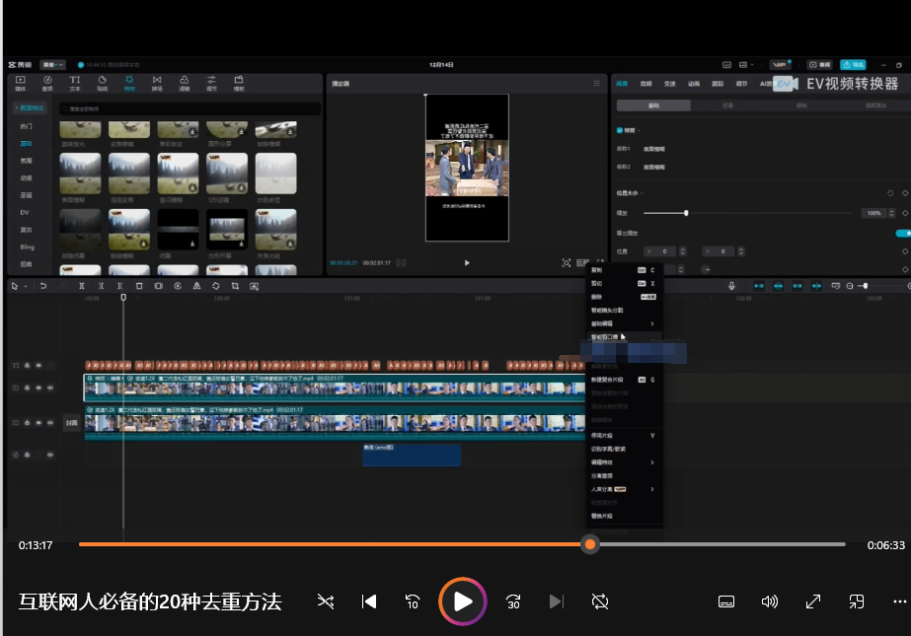Toggle visibility eye on the text track
The width and height of the screenshot is (911, 636).
coord(38,366)
